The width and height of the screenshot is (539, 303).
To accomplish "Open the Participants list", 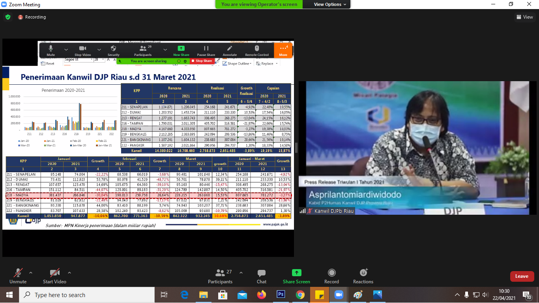I will (x=220, y=273).
